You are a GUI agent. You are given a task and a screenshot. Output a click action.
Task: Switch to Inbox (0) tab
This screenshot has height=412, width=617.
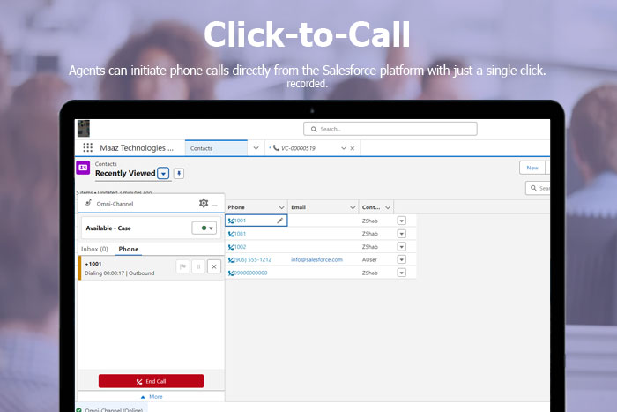(94, 249)
